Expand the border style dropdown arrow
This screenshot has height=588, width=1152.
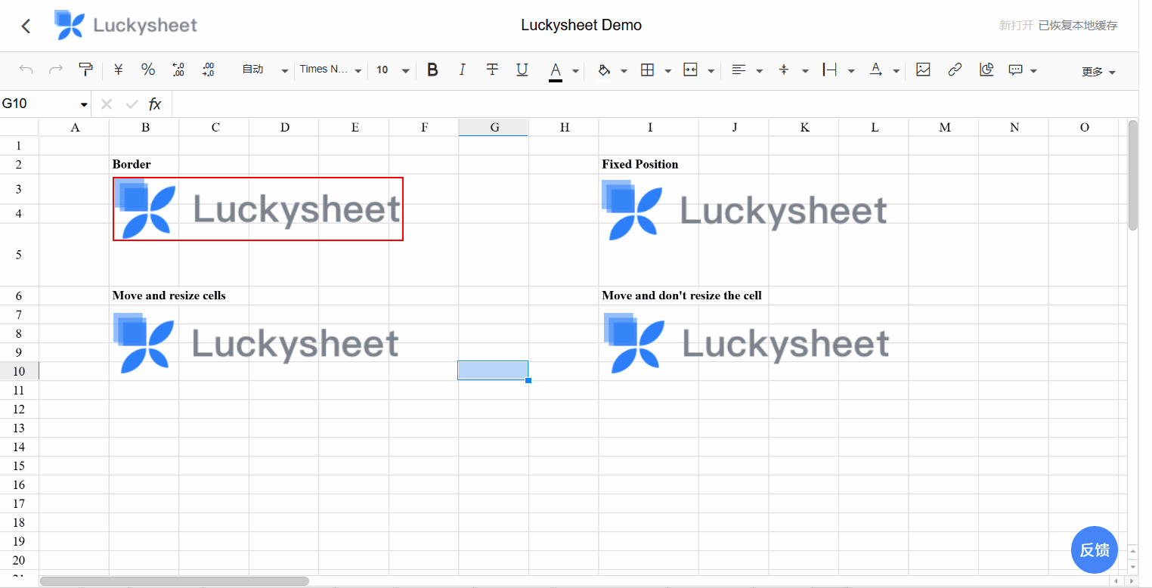(x=667, y=71)
